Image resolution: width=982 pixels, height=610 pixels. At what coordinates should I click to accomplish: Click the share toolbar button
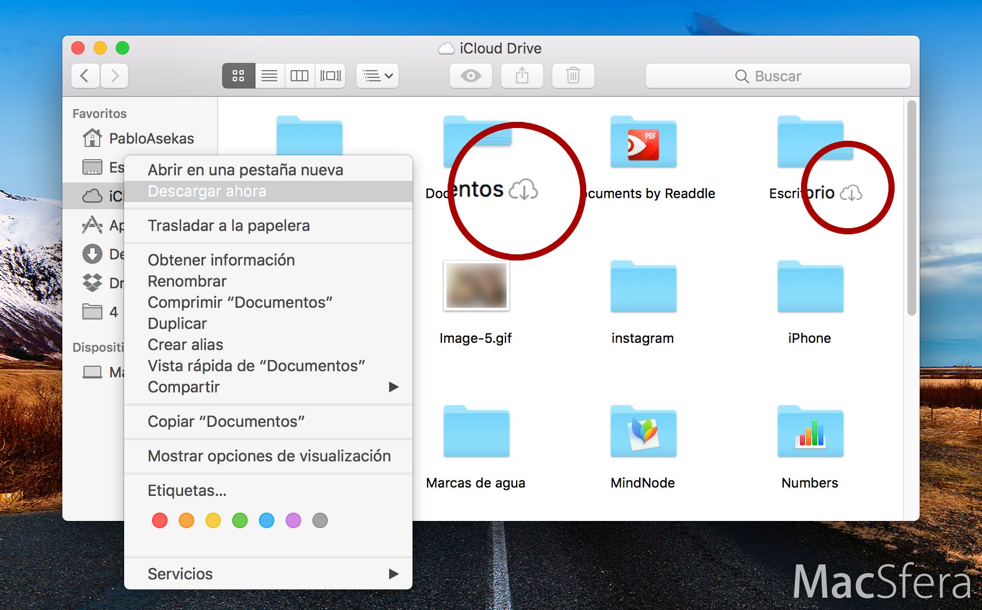click(522, 76)
